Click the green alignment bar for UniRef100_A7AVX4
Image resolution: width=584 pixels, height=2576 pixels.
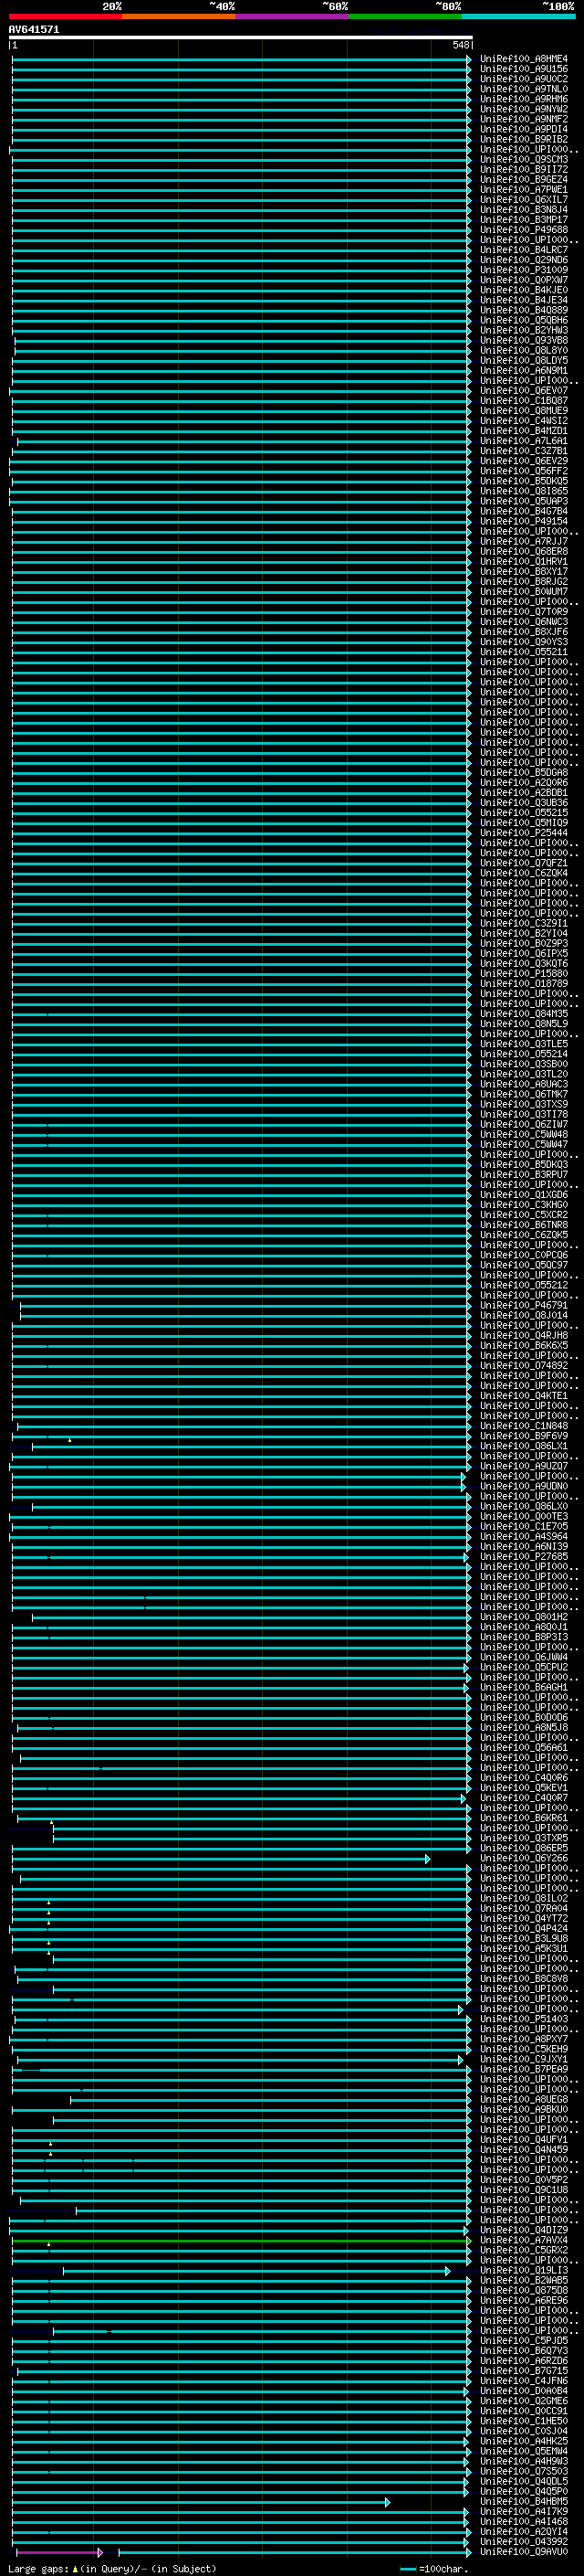tap(241, 2241)
